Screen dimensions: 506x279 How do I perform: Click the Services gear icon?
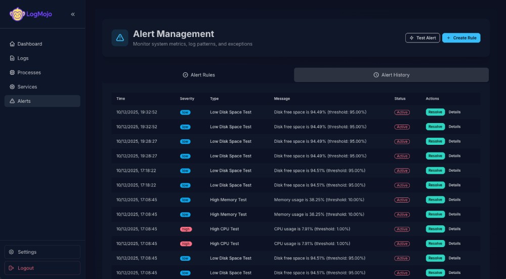click(12, 87)
